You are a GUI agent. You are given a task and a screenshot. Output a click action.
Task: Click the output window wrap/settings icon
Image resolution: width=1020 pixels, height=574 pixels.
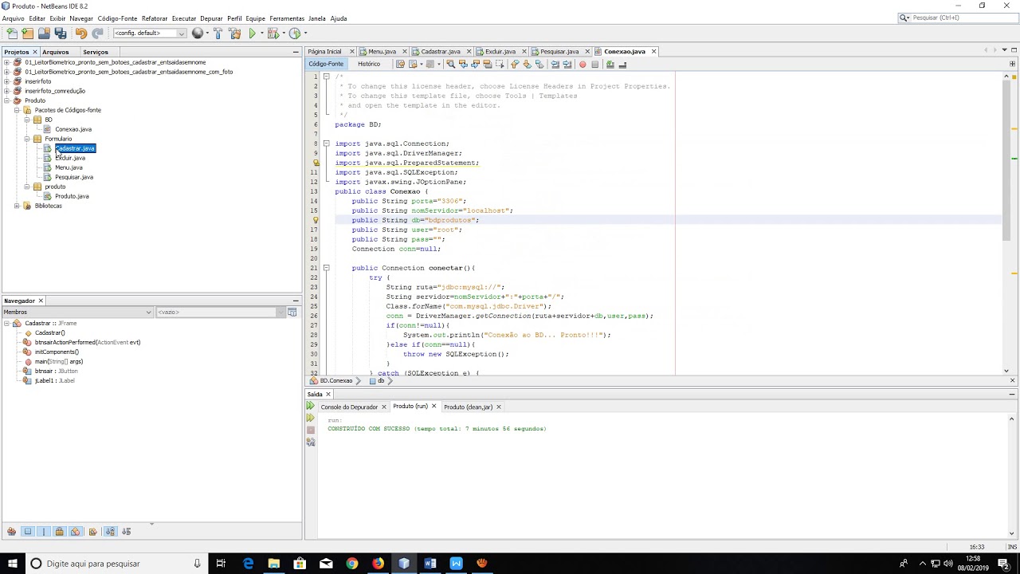(x=311, y=442)
